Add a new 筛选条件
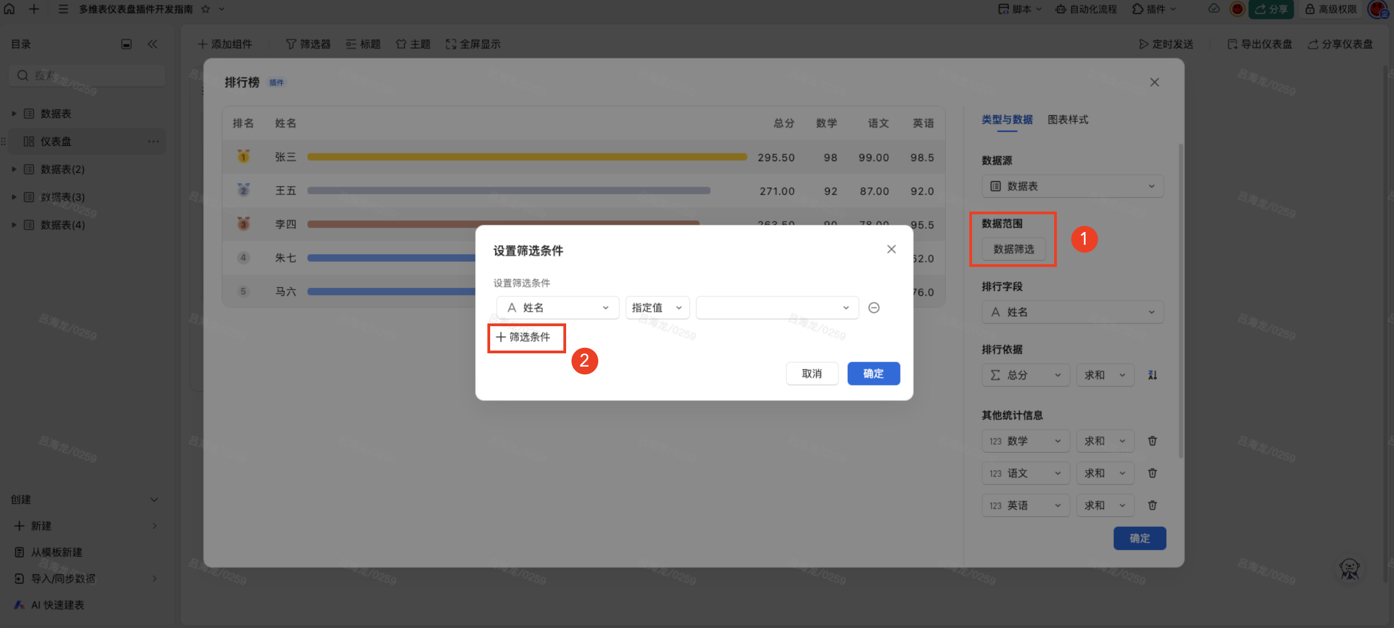This screenshot has height=628, width=1394. (524, 337)
